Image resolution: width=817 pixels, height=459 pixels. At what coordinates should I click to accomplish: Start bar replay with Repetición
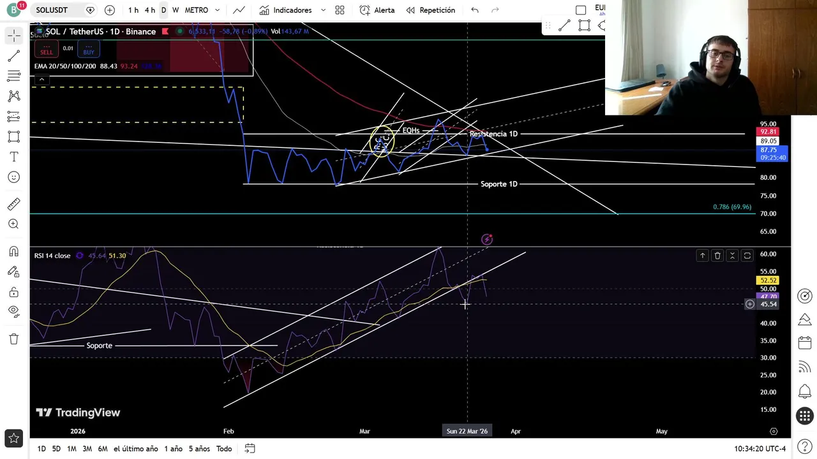click(x=430, y=10)
